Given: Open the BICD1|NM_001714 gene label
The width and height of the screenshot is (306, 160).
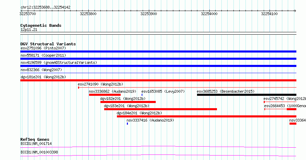Looking at the screenshot, I should point(36,144).
